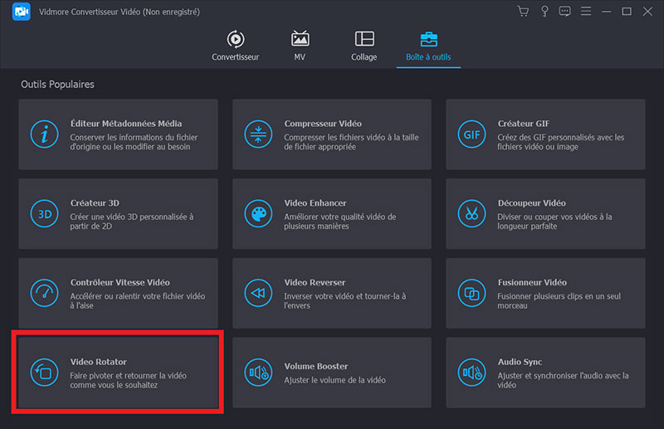
Task: Launch the Volume Booster speaker icon
Action: click(258, 373)
